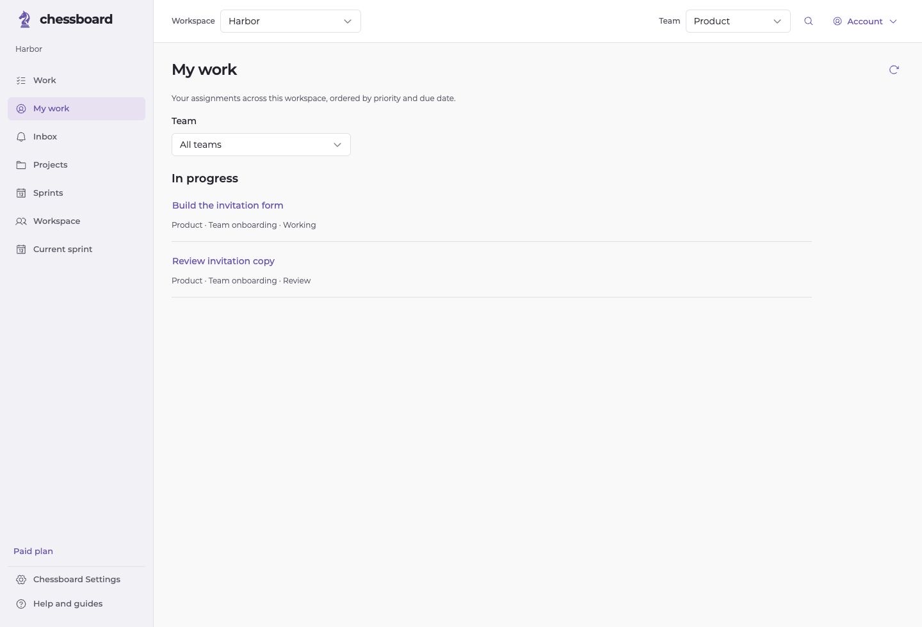Expand the Account menu chevron
This screenshot has width=922, height=627.
[x=893, y=21]
